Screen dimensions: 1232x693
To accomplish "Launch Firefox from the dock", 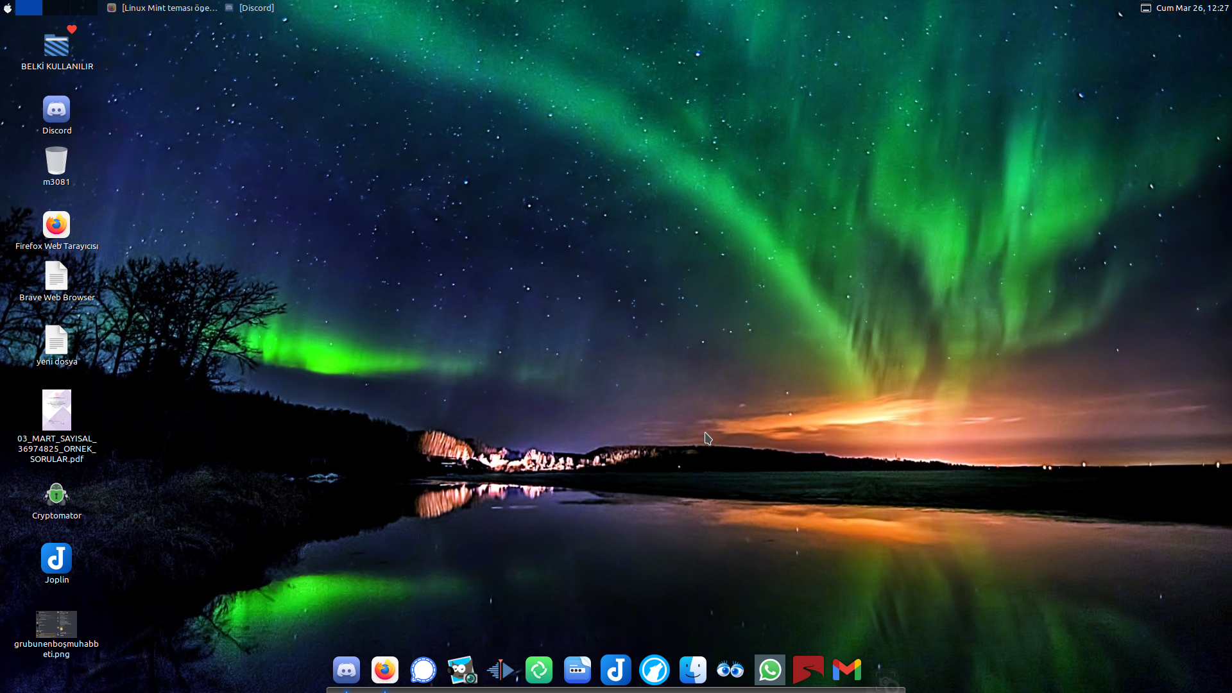I will click(385, 670).
